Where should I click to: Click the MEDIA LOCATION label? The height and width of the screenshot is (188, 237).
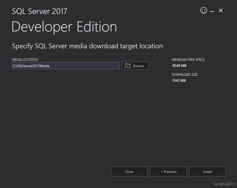pyautogui.click(x=25, y=59)
